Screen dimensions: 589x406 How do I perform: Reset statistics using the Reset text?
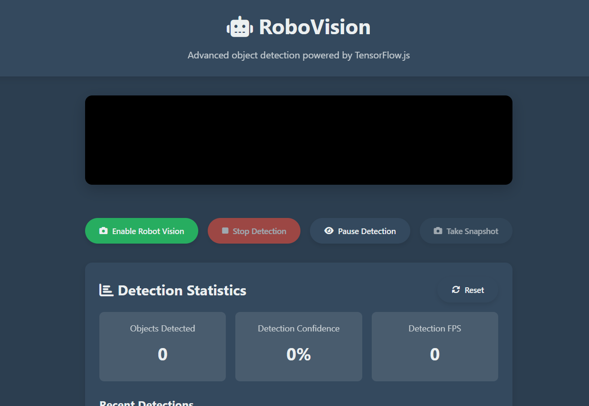point(474,290)
